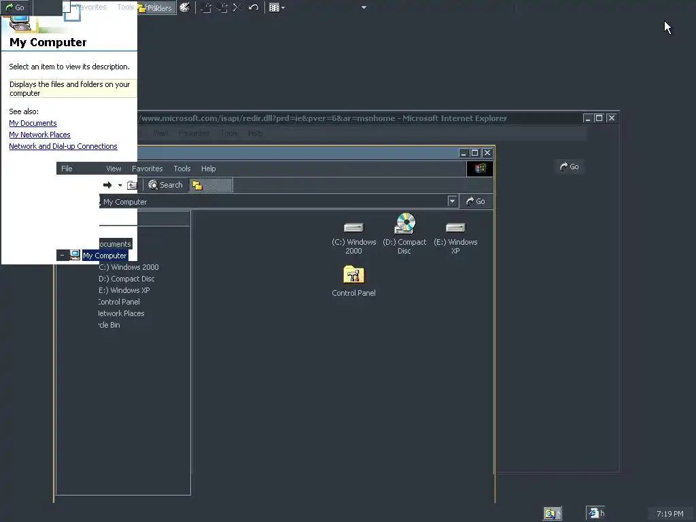This screenshot has height=522, width=696.
Task: Click the Undo icon in the top toolbar
Action: [x=254, y=7]
